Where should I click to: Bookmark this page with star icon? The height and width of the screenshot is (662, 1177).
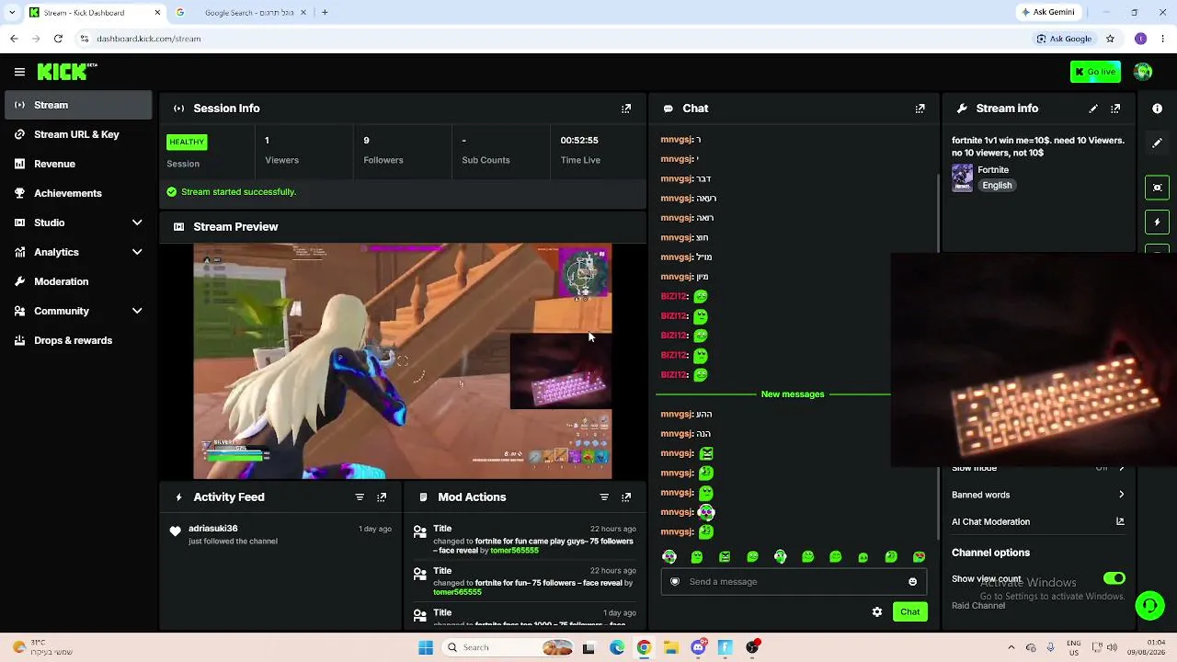pyautogui.click(x=1110, y=39)
